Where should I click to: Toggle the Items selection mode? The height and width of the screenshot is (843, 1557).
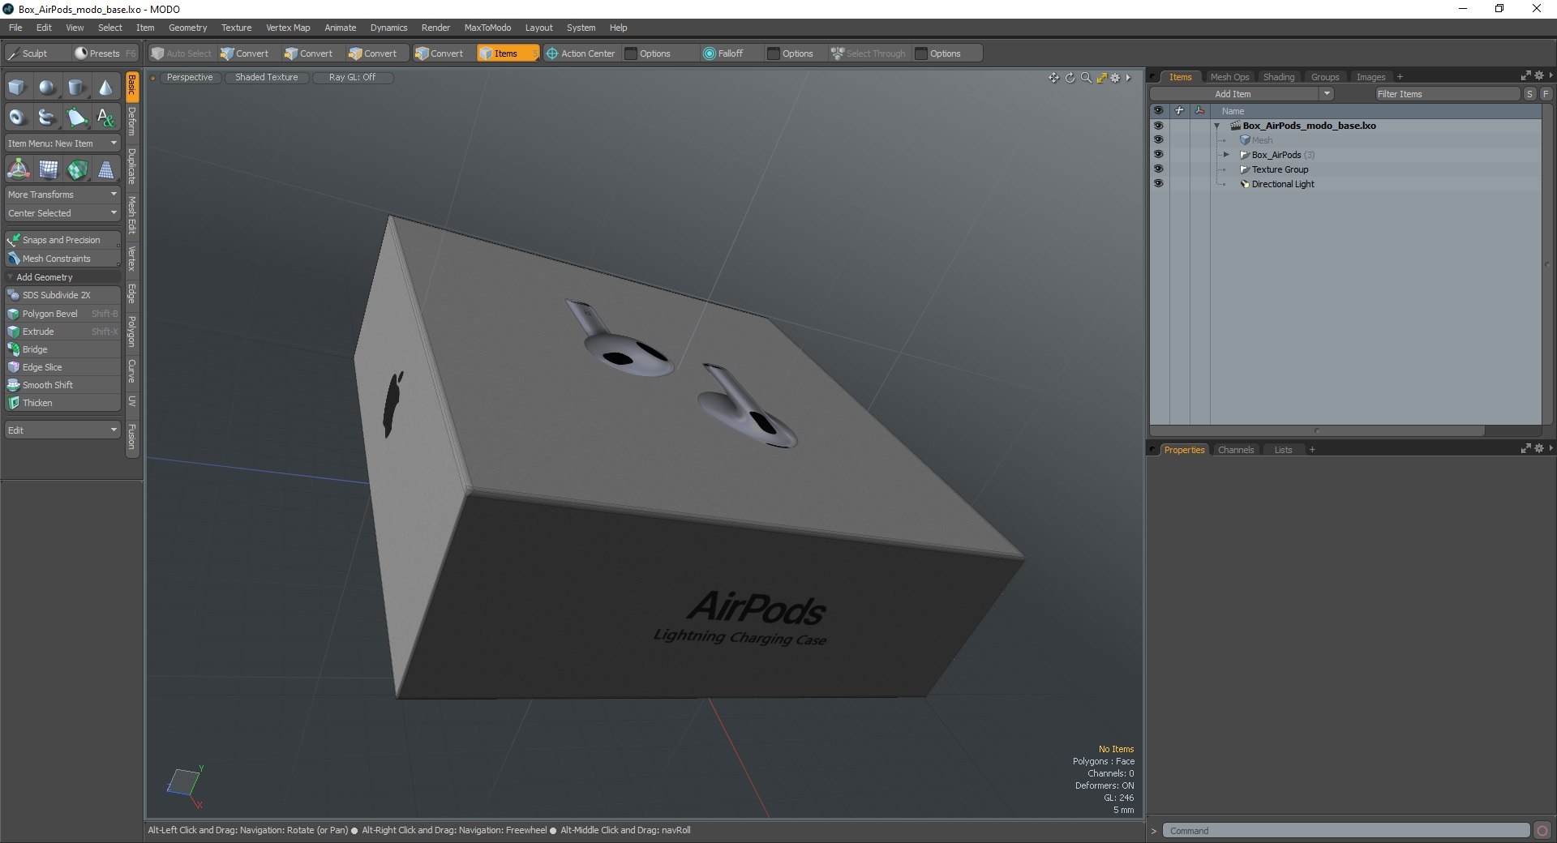(x=507, y=53)
